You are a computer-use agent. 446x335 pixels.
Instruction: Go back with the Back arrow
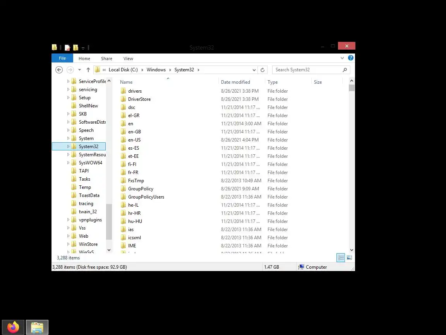tap(59, 70)
